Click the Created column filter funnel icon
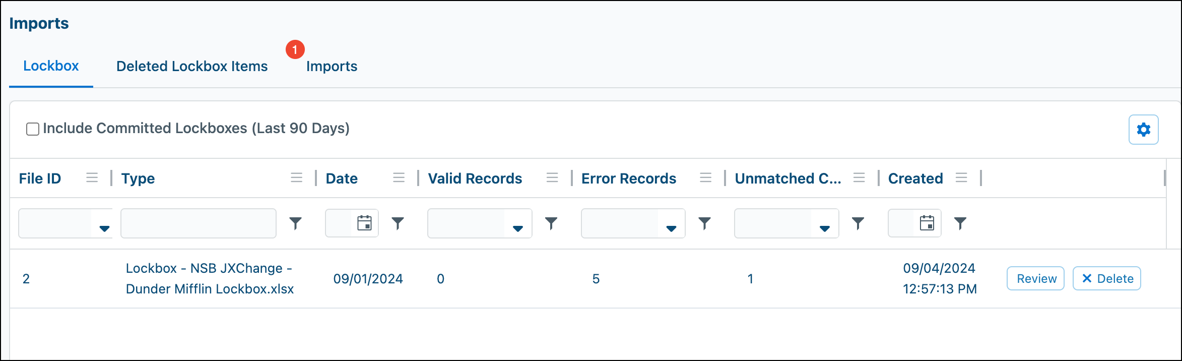The width and height of the screenshot is (1182, 361). [x=960, y=223]
